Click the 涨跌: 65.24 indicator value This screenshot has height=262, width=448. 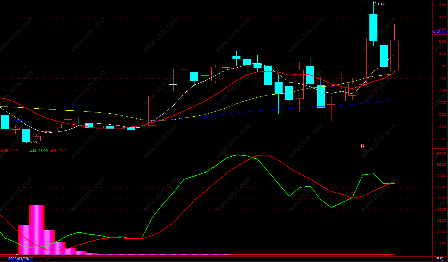pyautogui.click(x=58, y=151)
